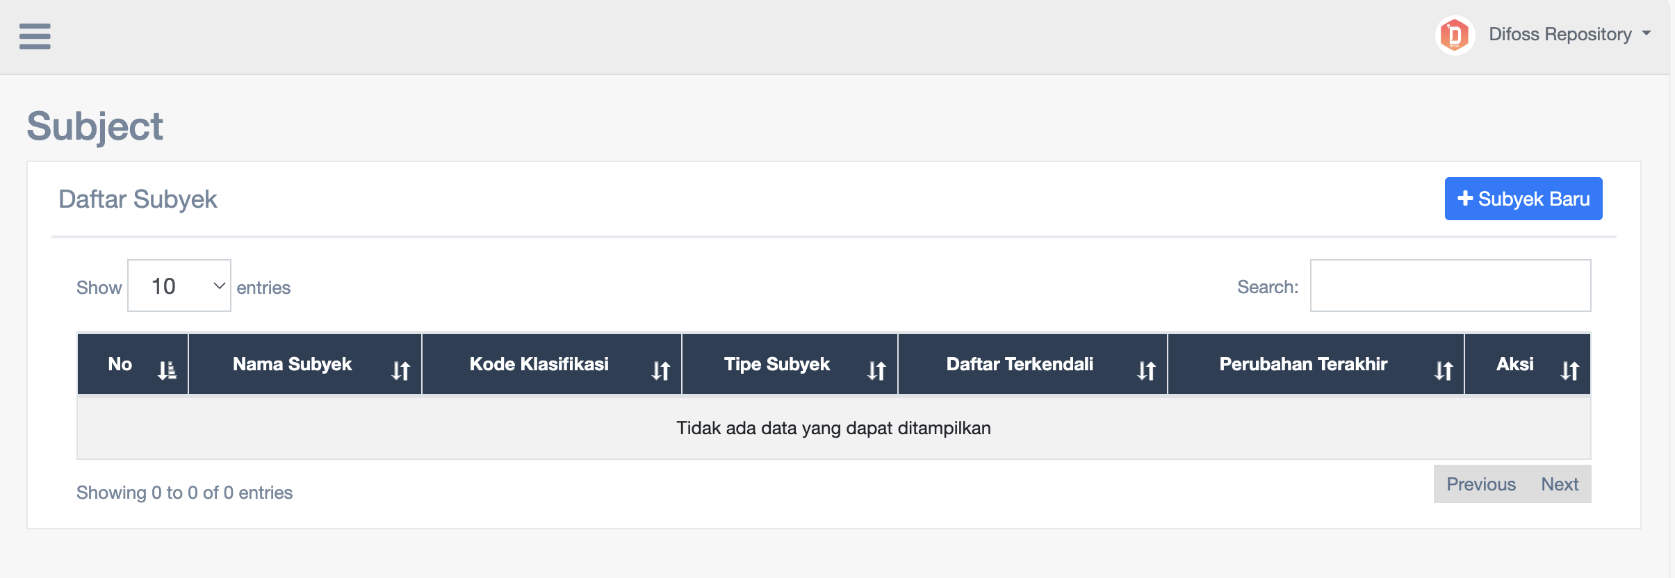Click the Search label text
This screenshot has height=578, width=1675.
pos(1267,287)
